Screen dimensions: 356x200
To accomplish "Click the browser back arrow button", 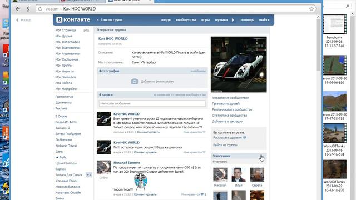I will tap(18, 9).
